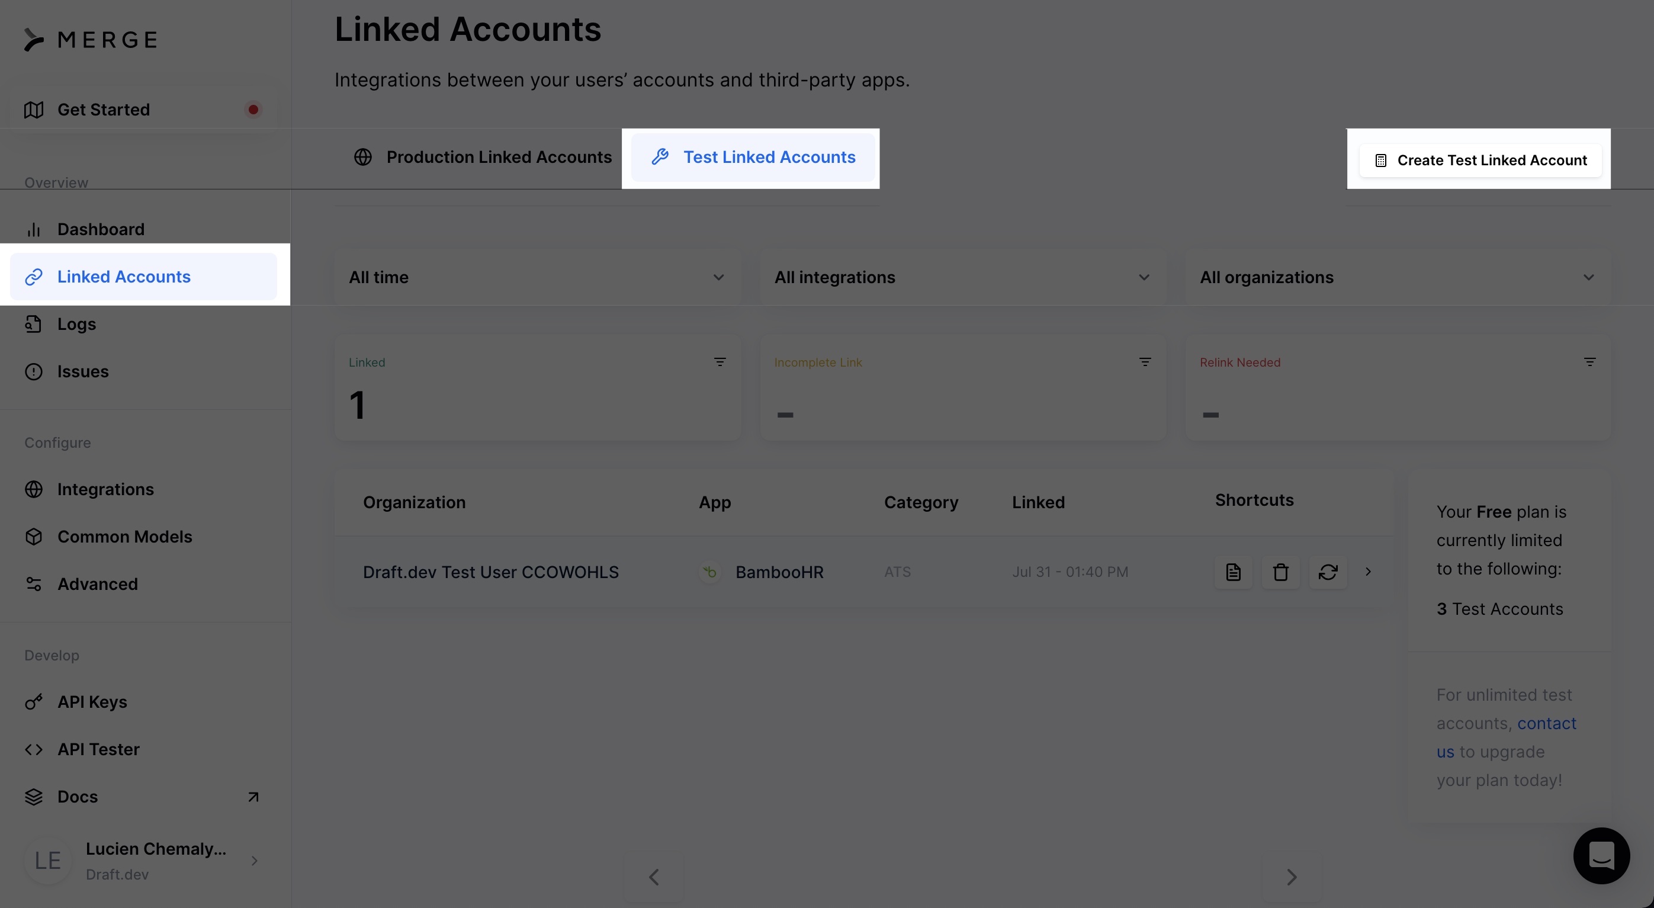Open the Integrations configuration page
The image size is (1654, 908).
[105, 489]
